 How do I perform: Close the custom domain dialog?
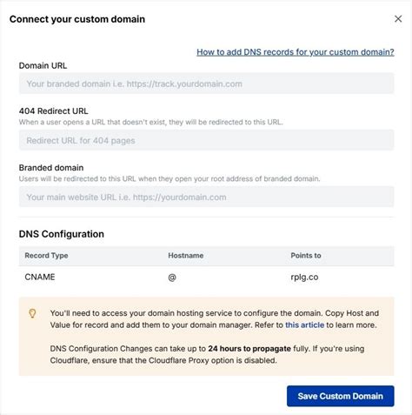click(x=398, y=19)
